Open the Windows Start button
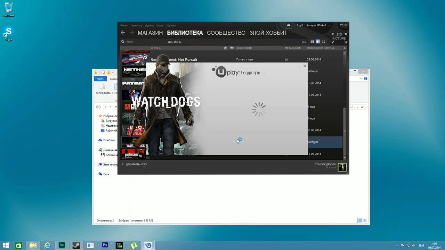 [x=6, y=245]
